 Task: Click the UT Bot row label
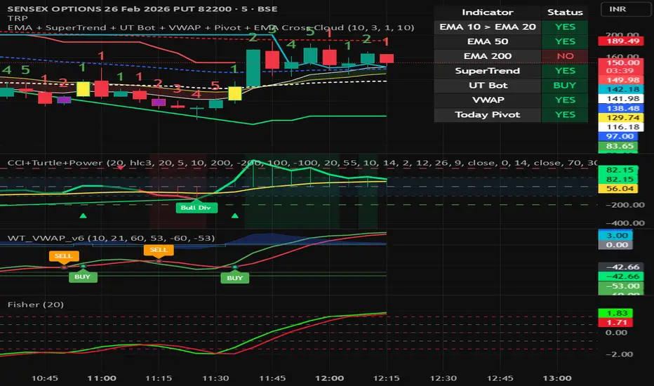(488, 85)
